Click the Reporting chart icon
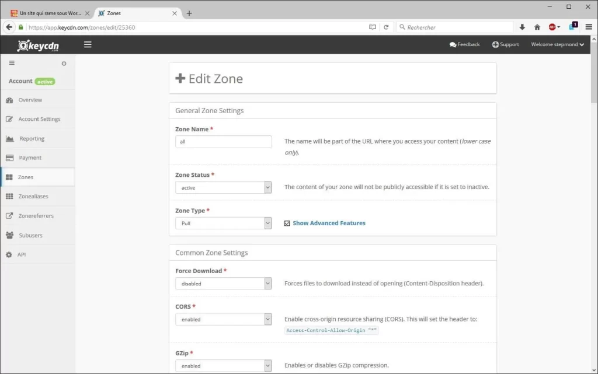The height and width of the screenshot is (374, 598). pos(9,139)
